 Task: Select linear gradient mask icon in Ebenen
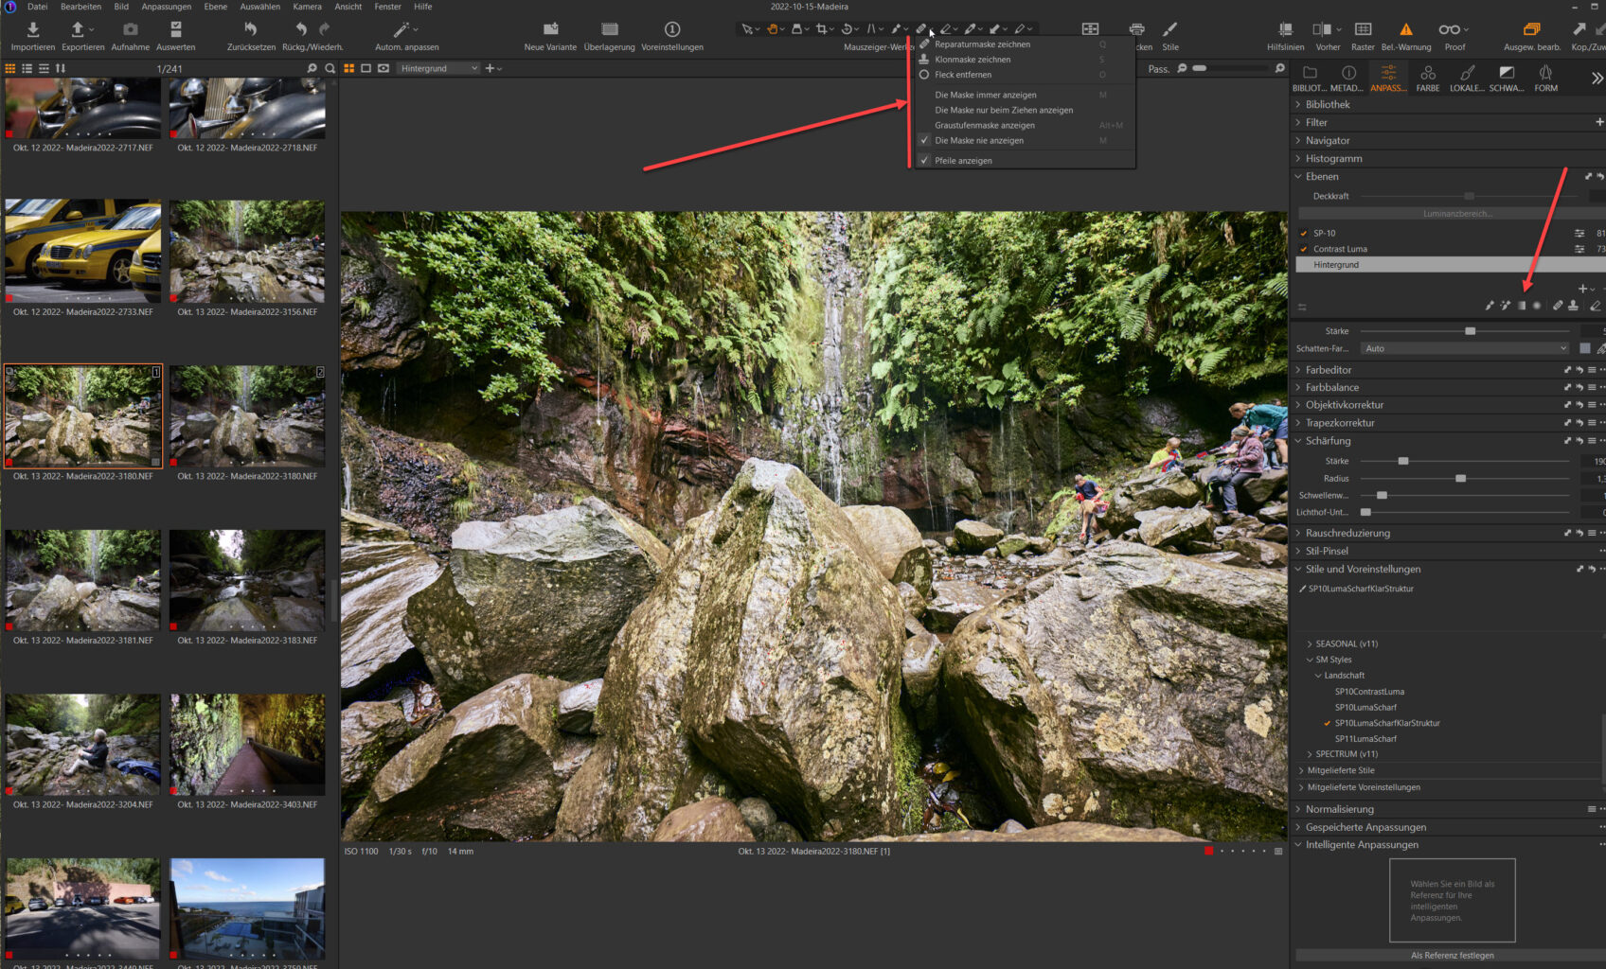tap(1522, 305)
